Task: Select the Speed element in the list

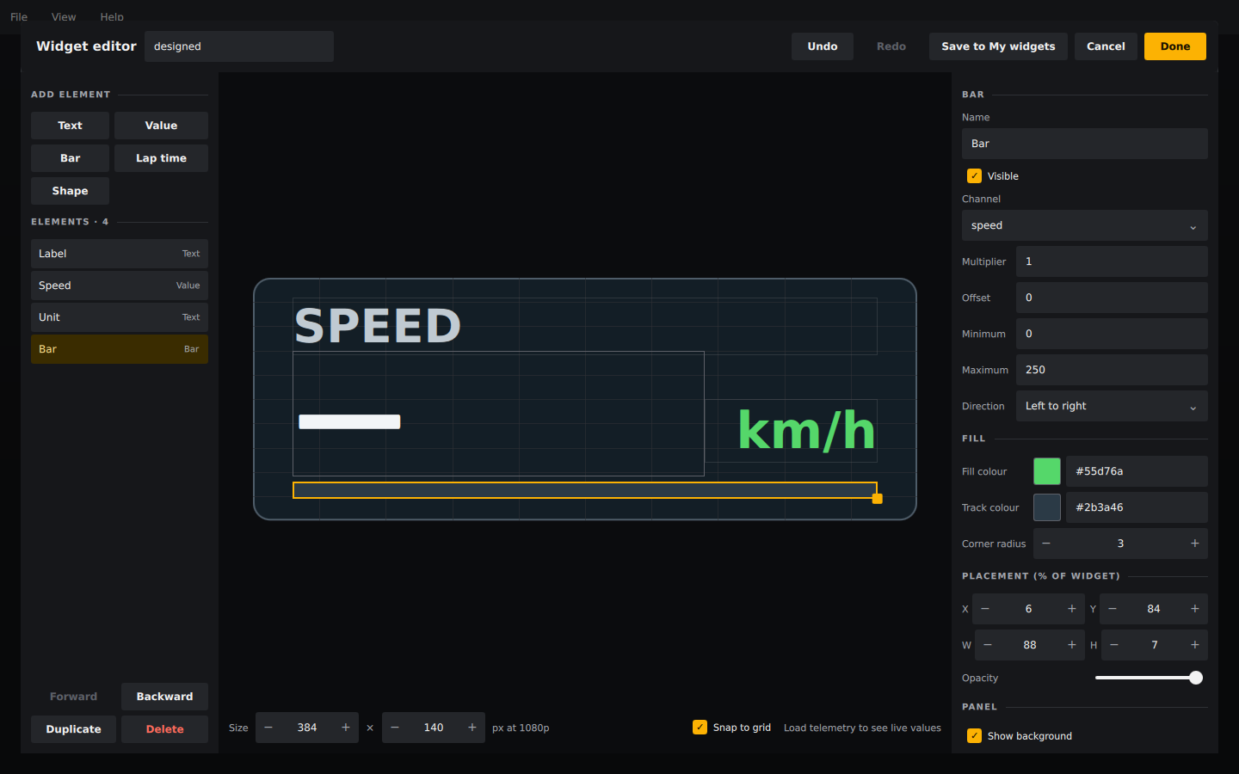Action: (x=120, y=286)
